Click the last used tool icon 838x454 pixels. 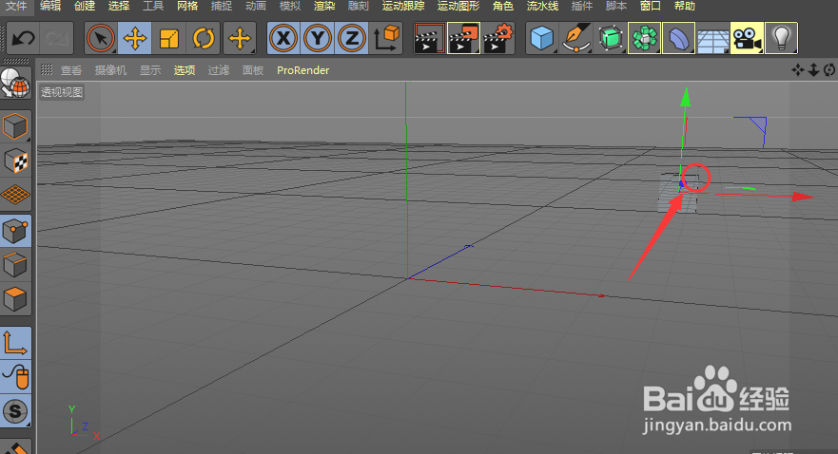click(240, 38)
